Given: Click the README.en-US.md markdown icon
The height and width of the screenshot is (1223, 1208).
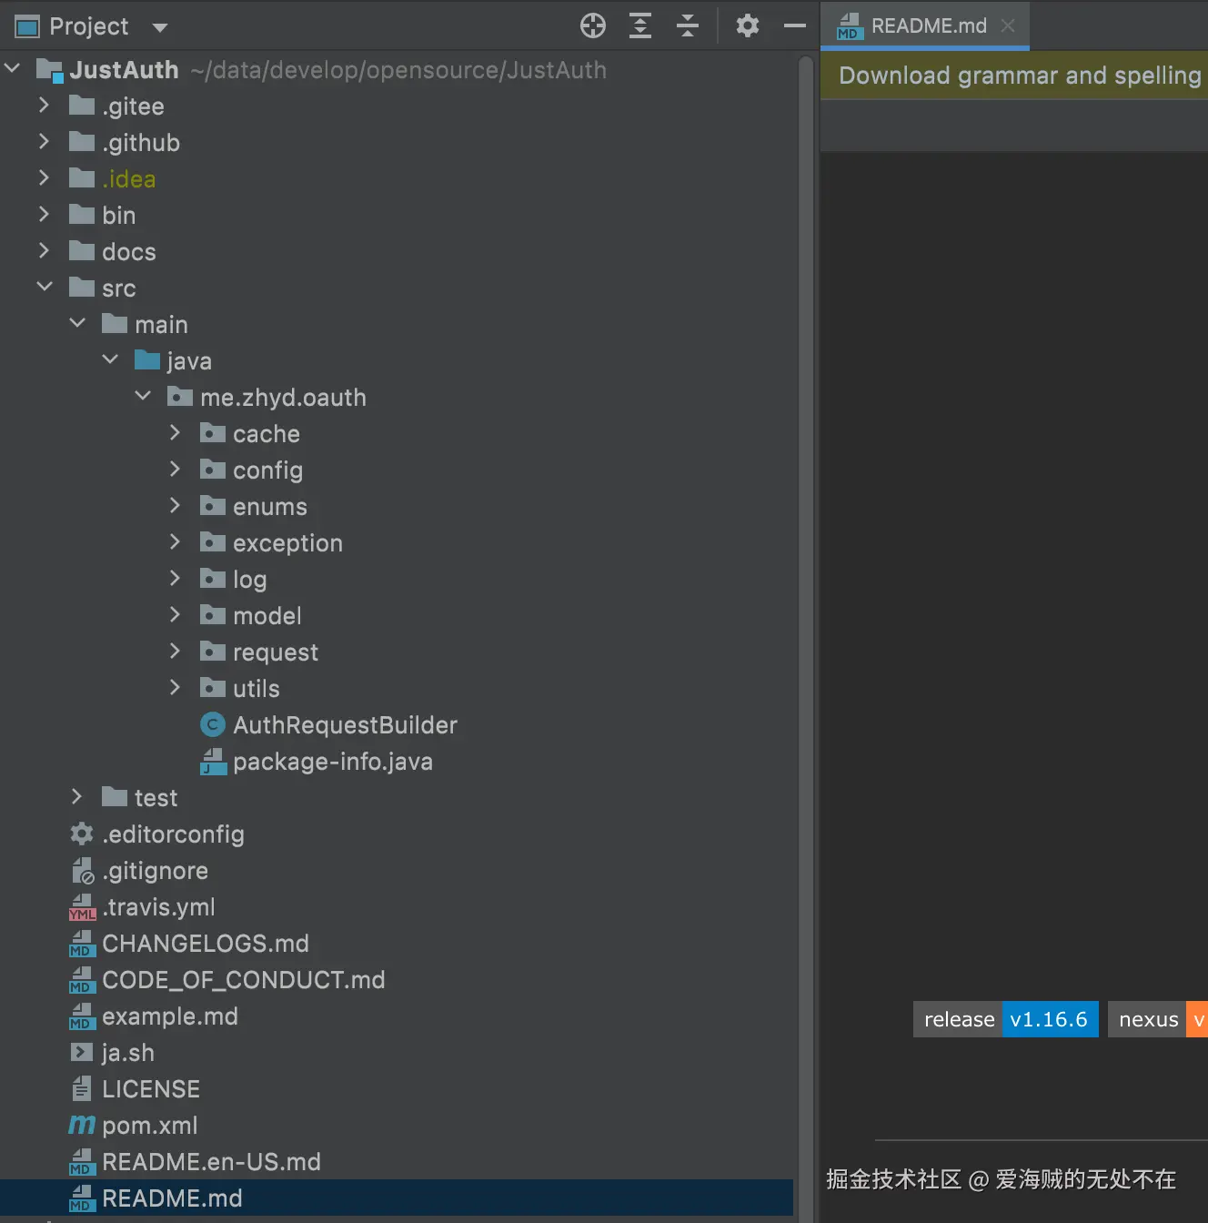Looking at the screenshot, I should click(x=82, y=1162).
